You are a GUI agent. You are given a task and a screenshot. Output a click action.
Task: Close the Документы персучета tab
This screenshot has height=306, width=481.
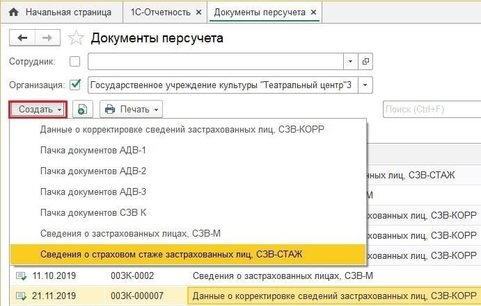313,12
